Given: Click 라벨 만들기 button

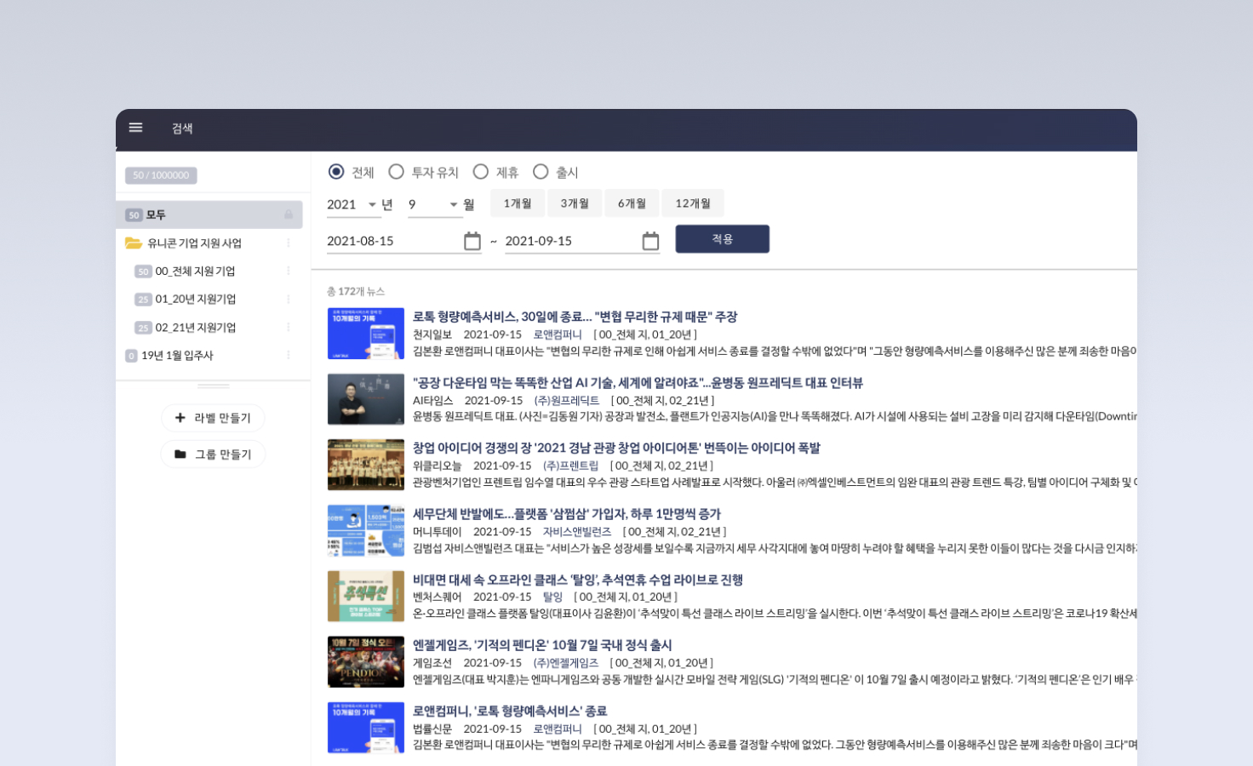Looking at the screenshot, I should click(213, 418).
